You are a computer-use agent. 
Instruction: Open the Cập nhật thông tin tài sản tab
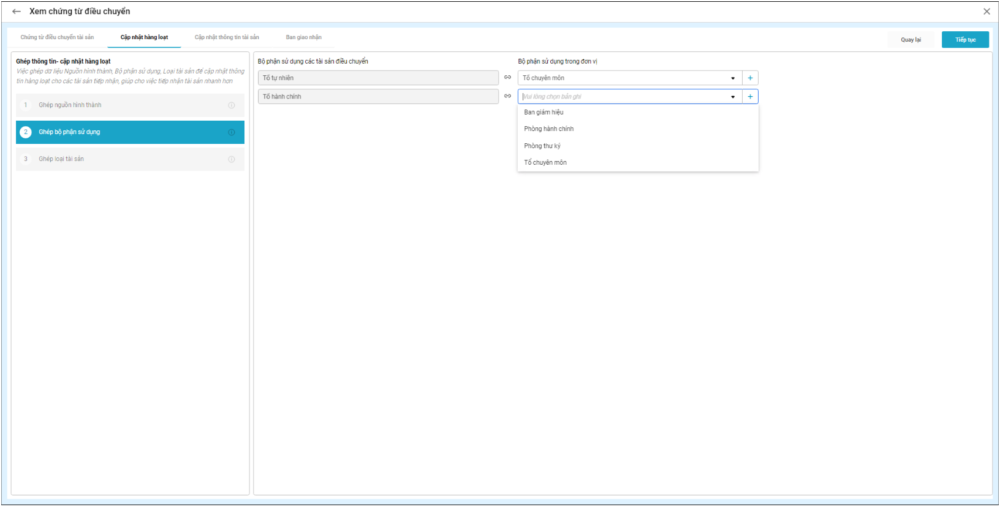pyautogui.click(x=227, y=37)
